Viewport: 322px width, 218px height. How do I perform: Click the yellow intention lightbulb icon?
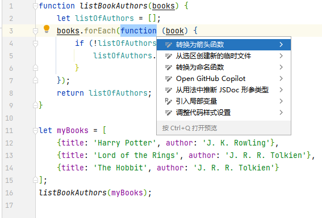tap(47, 29)
